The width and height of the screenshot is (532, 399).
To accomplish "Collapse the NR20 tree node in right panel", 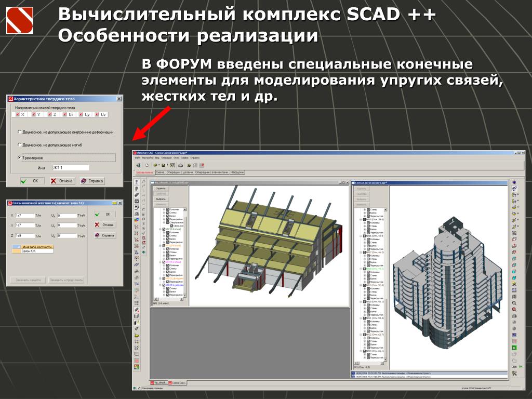I will tap(362, 302).
